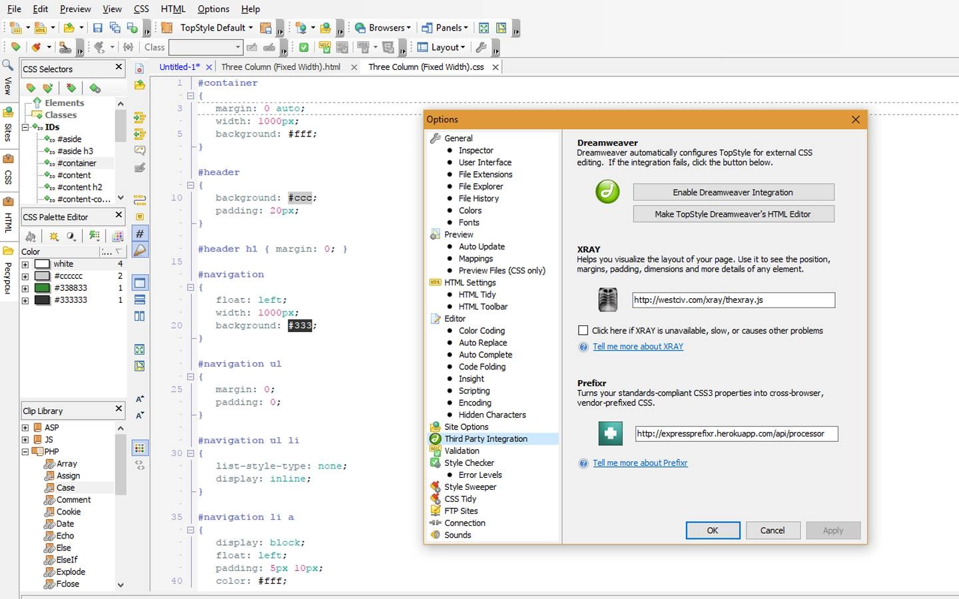Select Validation in Options tree
This screenshot has width=959, height=599.
click(x=462, y=451)
